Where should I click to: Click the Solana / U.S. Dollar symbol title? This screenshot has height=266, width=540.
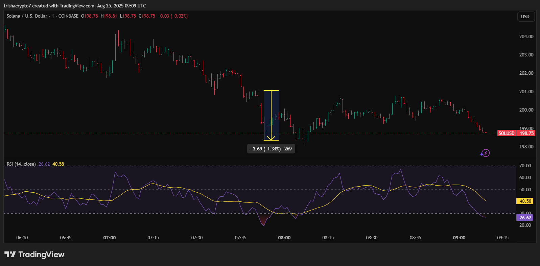[27, 16]
